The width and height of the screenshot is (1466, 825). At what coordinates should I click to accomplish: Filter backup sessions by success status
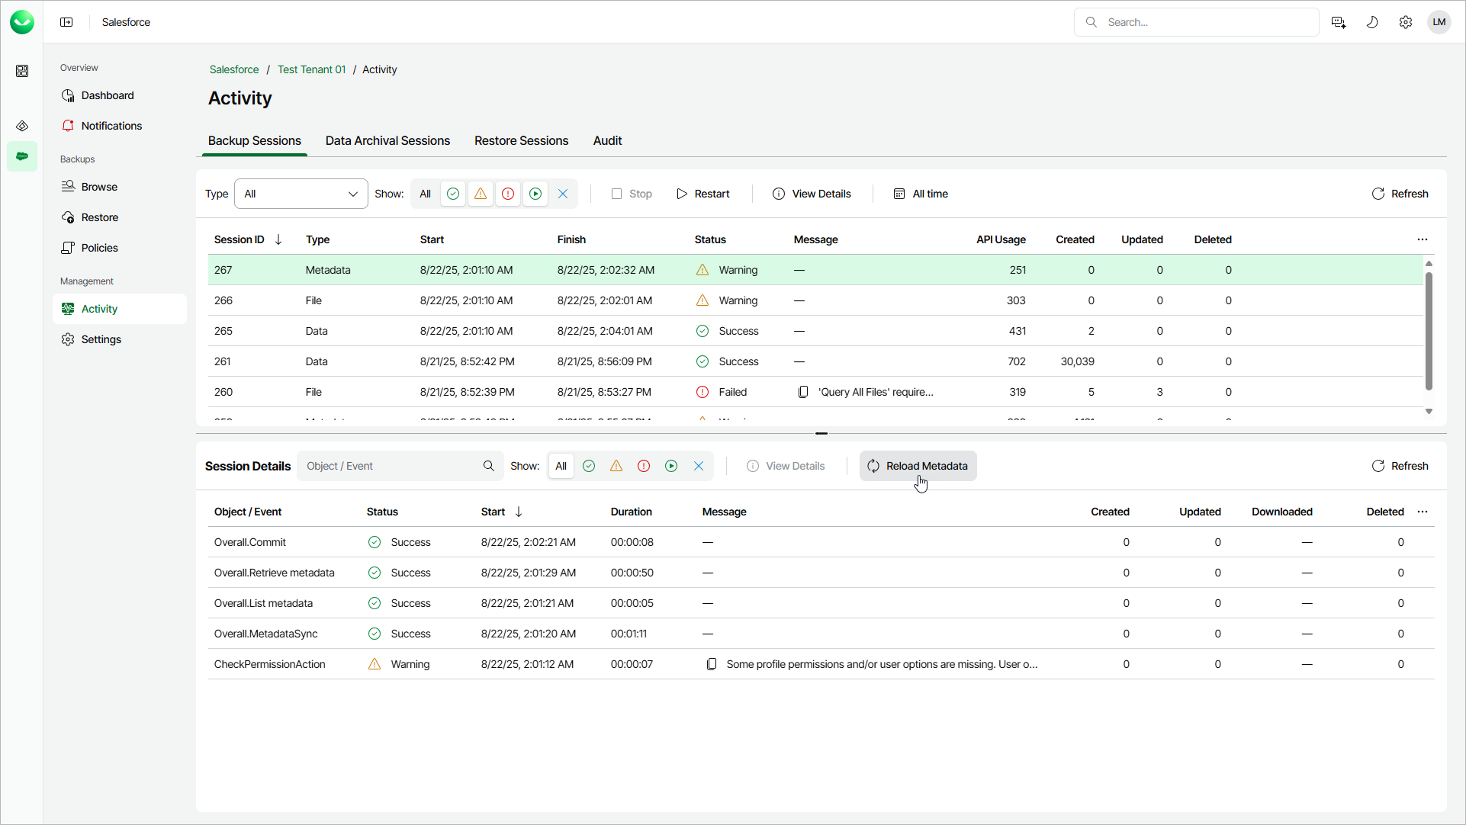pos(453,194)
